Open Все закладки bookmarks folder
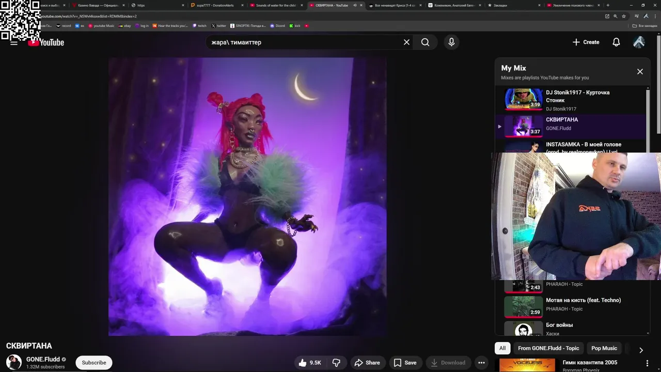 [x=645, y=25]
